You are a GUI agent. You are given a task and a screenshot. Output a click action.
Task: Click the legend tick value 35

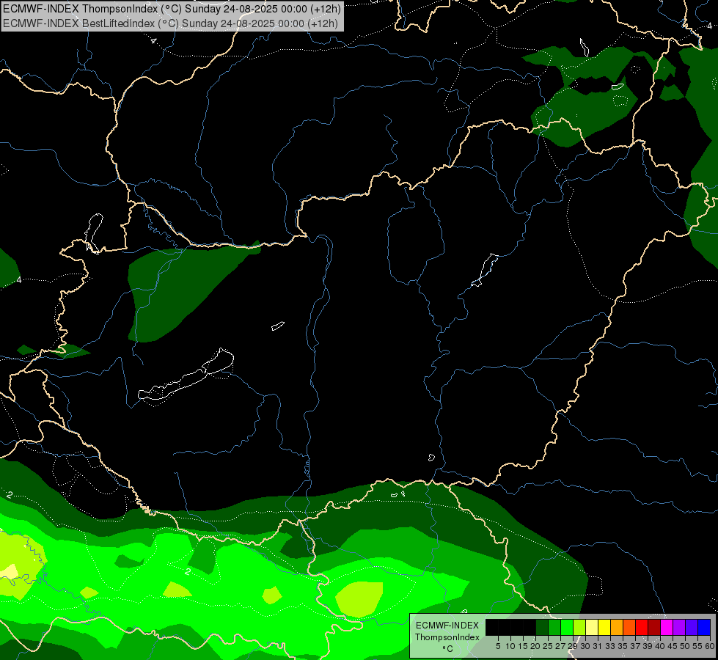click(x=623, y=646)
